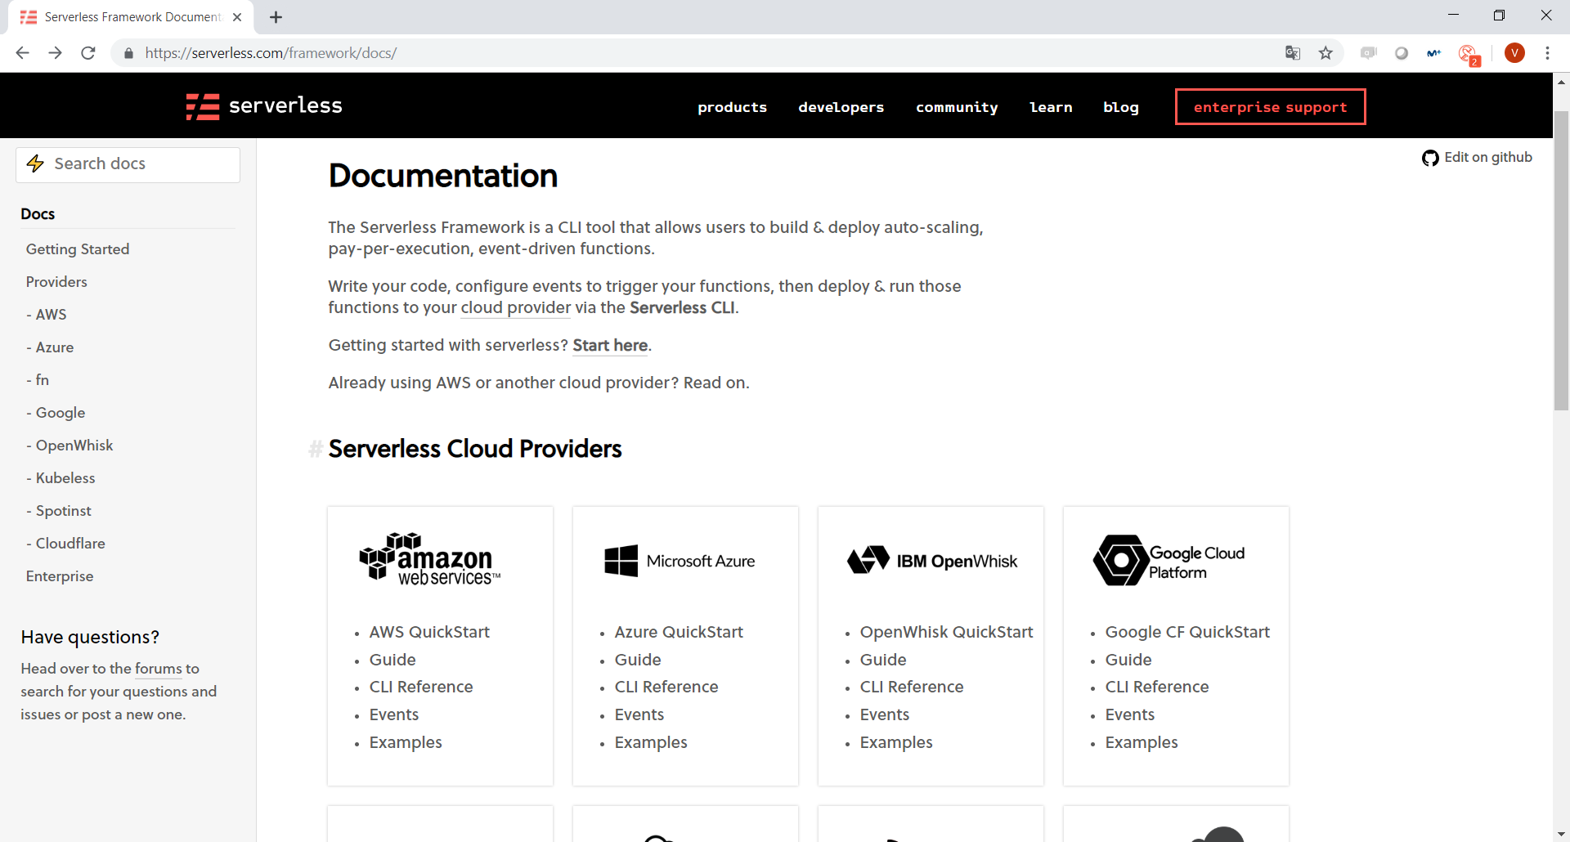Open a new browser tab
This screenshot has height=842, width=1570.
click(x=276, y=17)
